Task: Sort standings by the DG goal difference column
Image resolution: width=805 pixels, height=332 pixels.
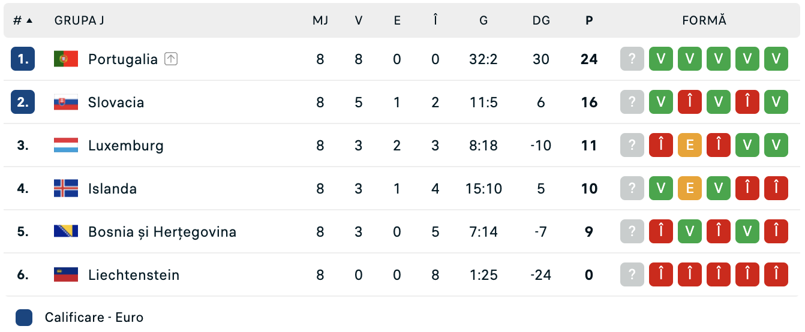Action: coord(541,20)
